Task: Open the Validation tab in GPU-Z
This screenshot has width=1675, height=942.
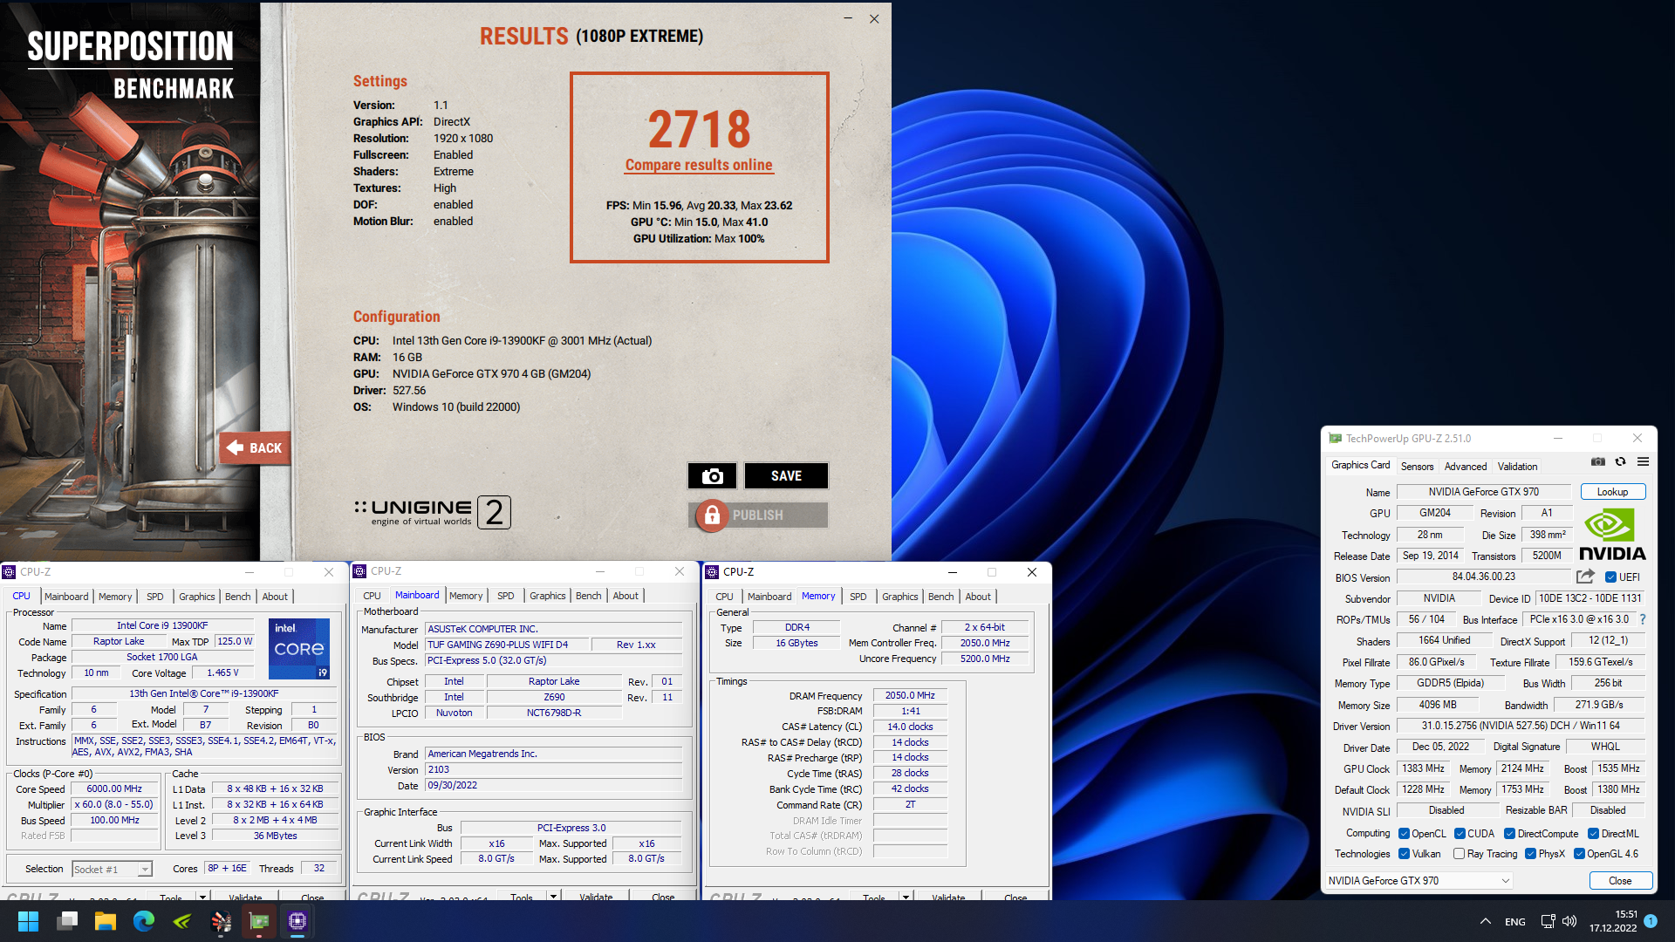Action: click(1517, 467)
